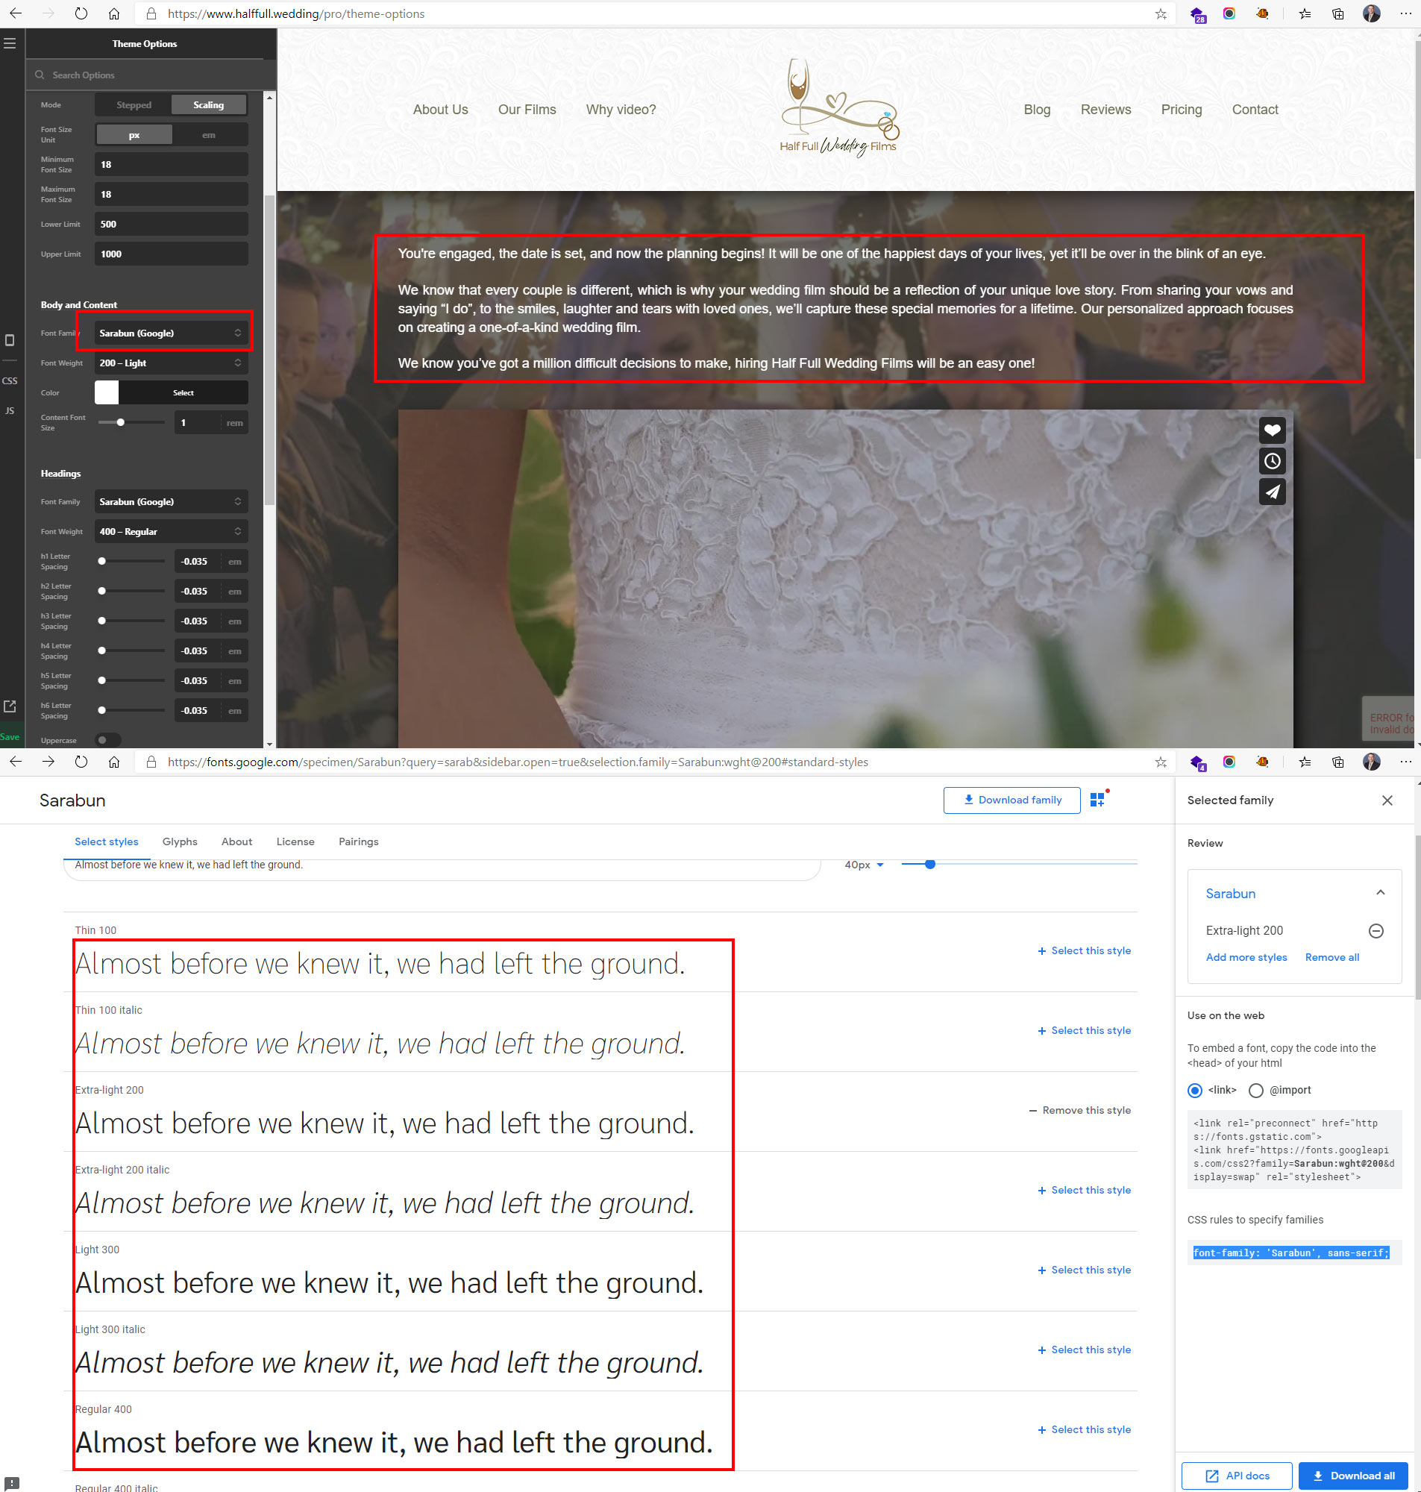
Task: Set Font Size Unit to em
Action: point(208,135)
